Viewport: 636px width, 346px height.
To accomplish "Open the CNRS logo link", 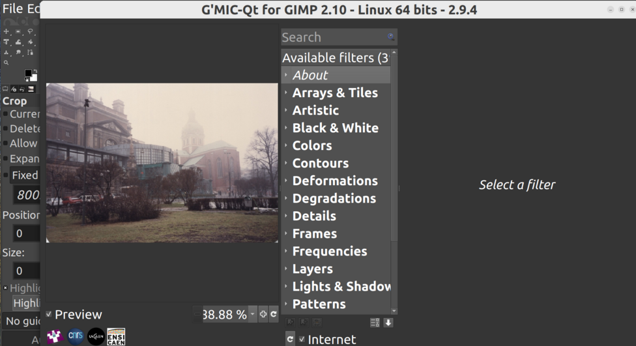I will [76, 336].
